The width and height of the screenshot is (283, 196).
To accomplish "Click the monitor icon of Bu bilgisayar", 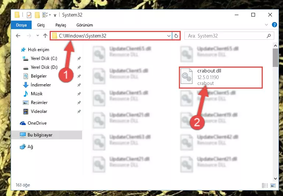I will point(23,135).
